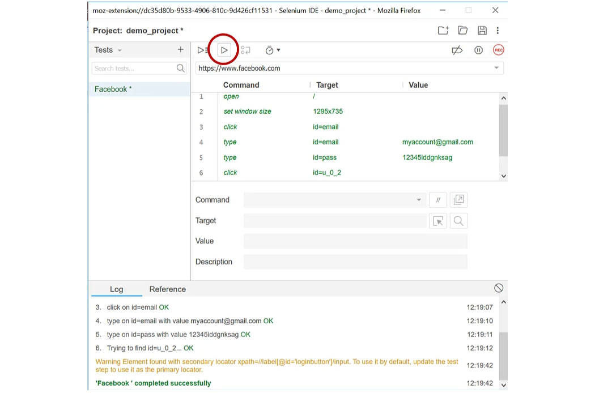
Task: Add a new test with the plus button
Action: [180, 50]
